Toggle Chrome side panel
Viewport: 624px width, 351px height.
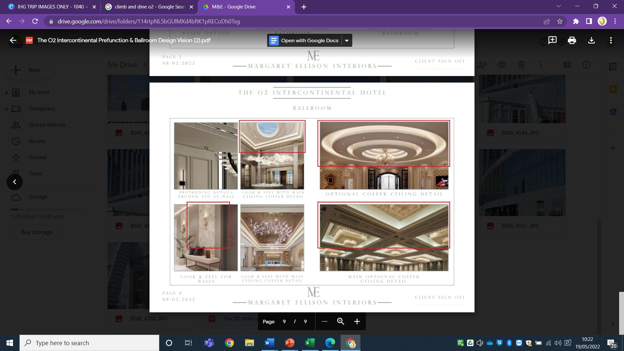point(589,21)
